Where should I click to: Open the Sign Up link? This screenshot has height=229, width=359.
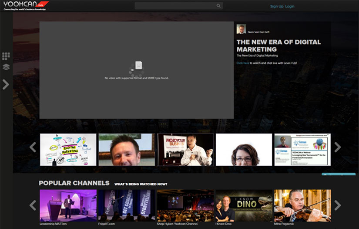(x=277, y=7)
